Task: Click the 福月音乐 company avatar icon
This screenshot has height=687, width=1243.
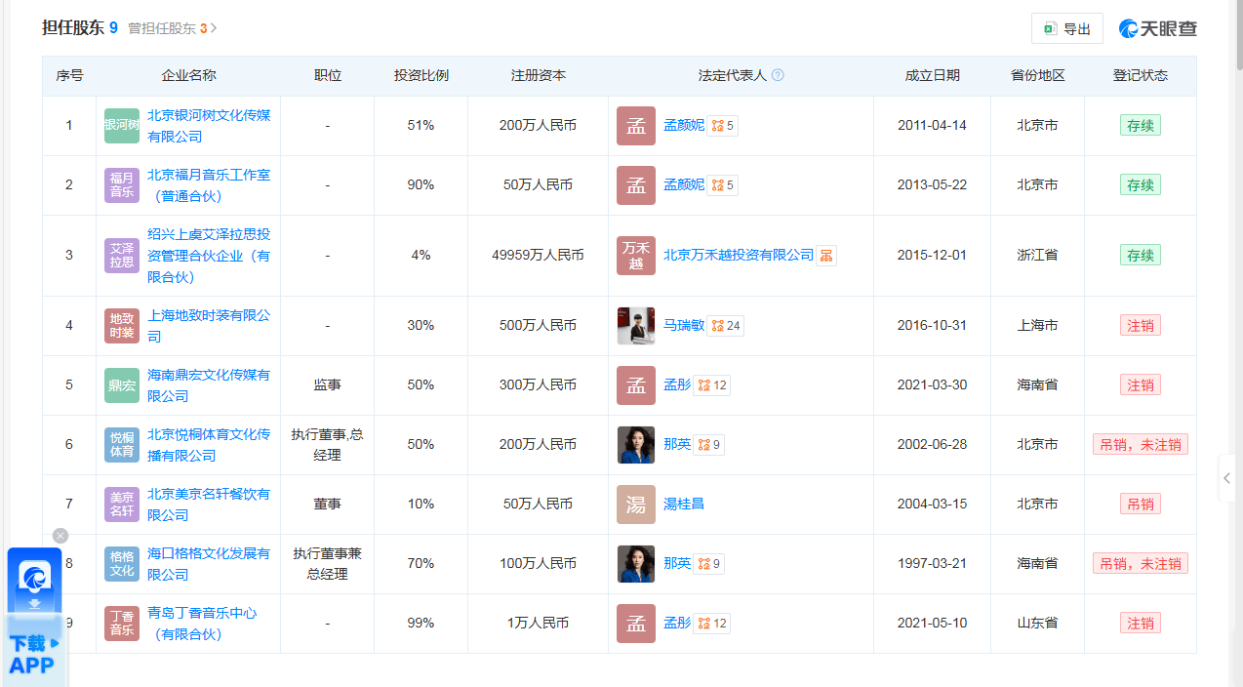Action: (x=121, y=184)
